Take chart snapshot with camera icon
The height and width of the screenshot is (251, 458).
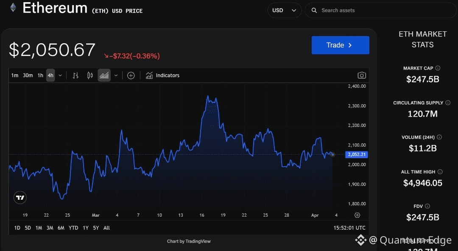click(x=362, y=75)
